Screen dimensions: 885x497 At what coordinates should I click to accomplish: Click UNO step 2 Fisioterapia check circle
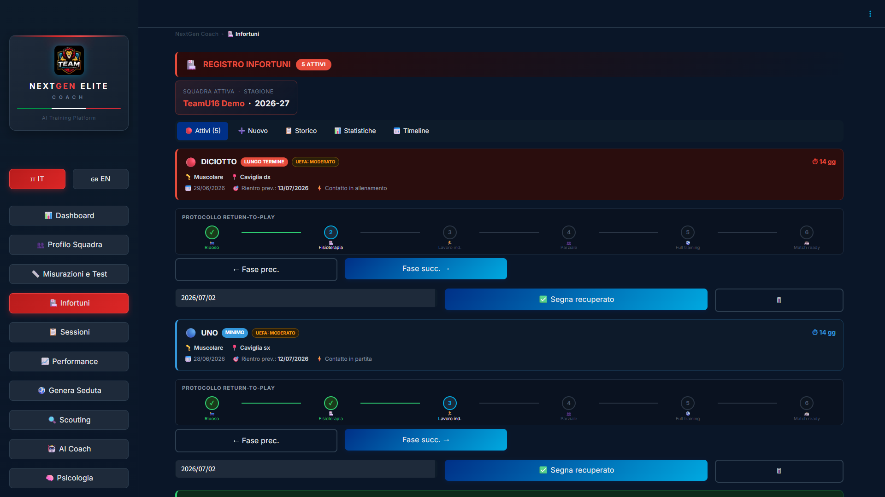coord(331,403)
